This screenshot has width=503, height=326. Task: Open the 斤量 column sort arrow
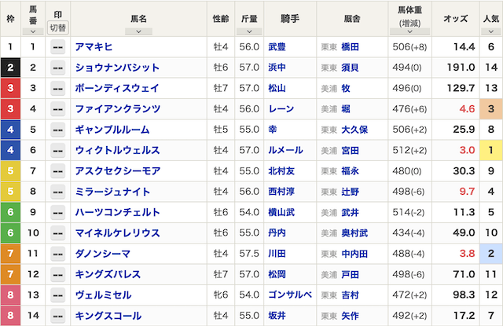click(x=249, y=31)
